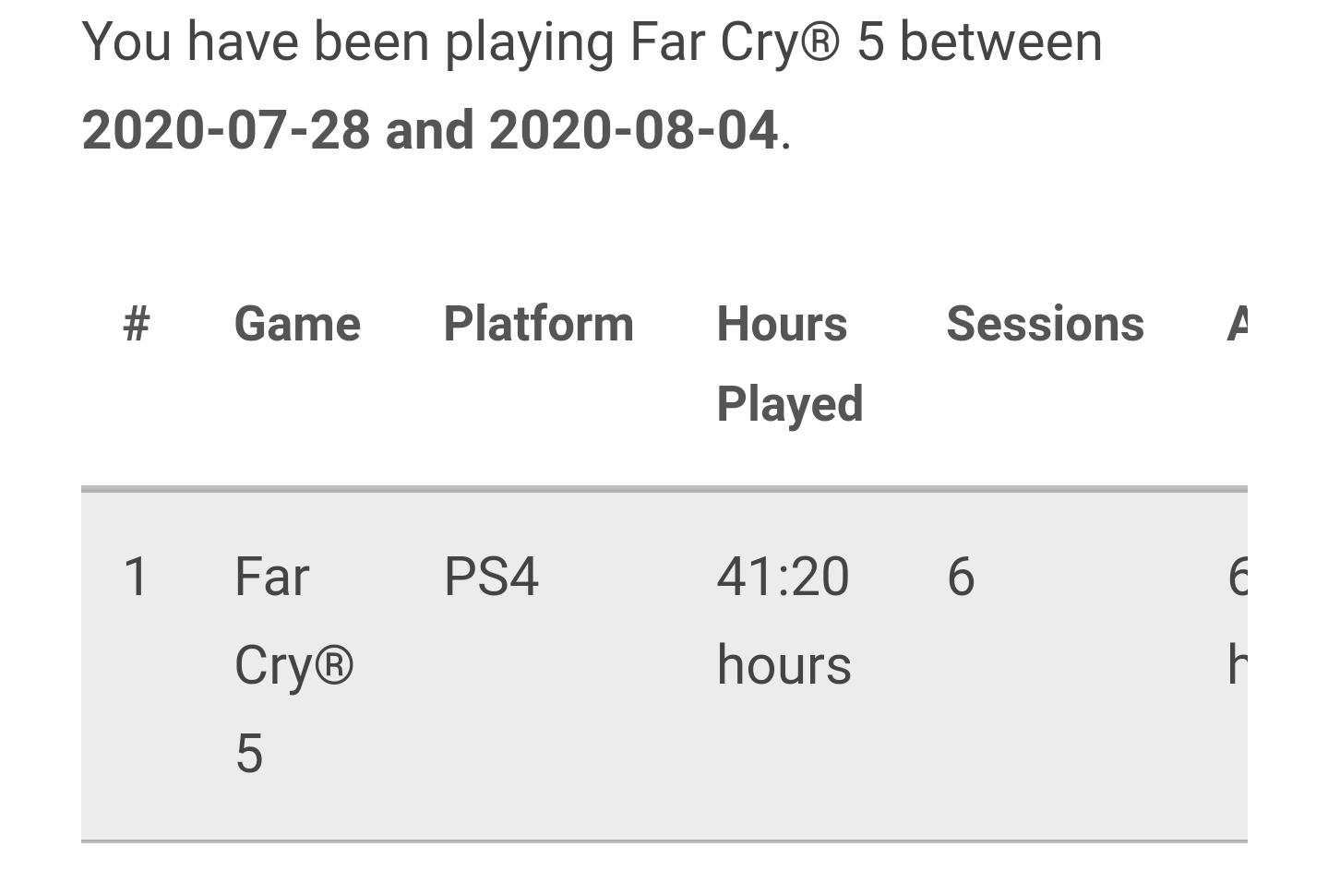This screenshot has width=1328, height=894.
Task: Click the Hours Played column header
Action: click(789, 364)
